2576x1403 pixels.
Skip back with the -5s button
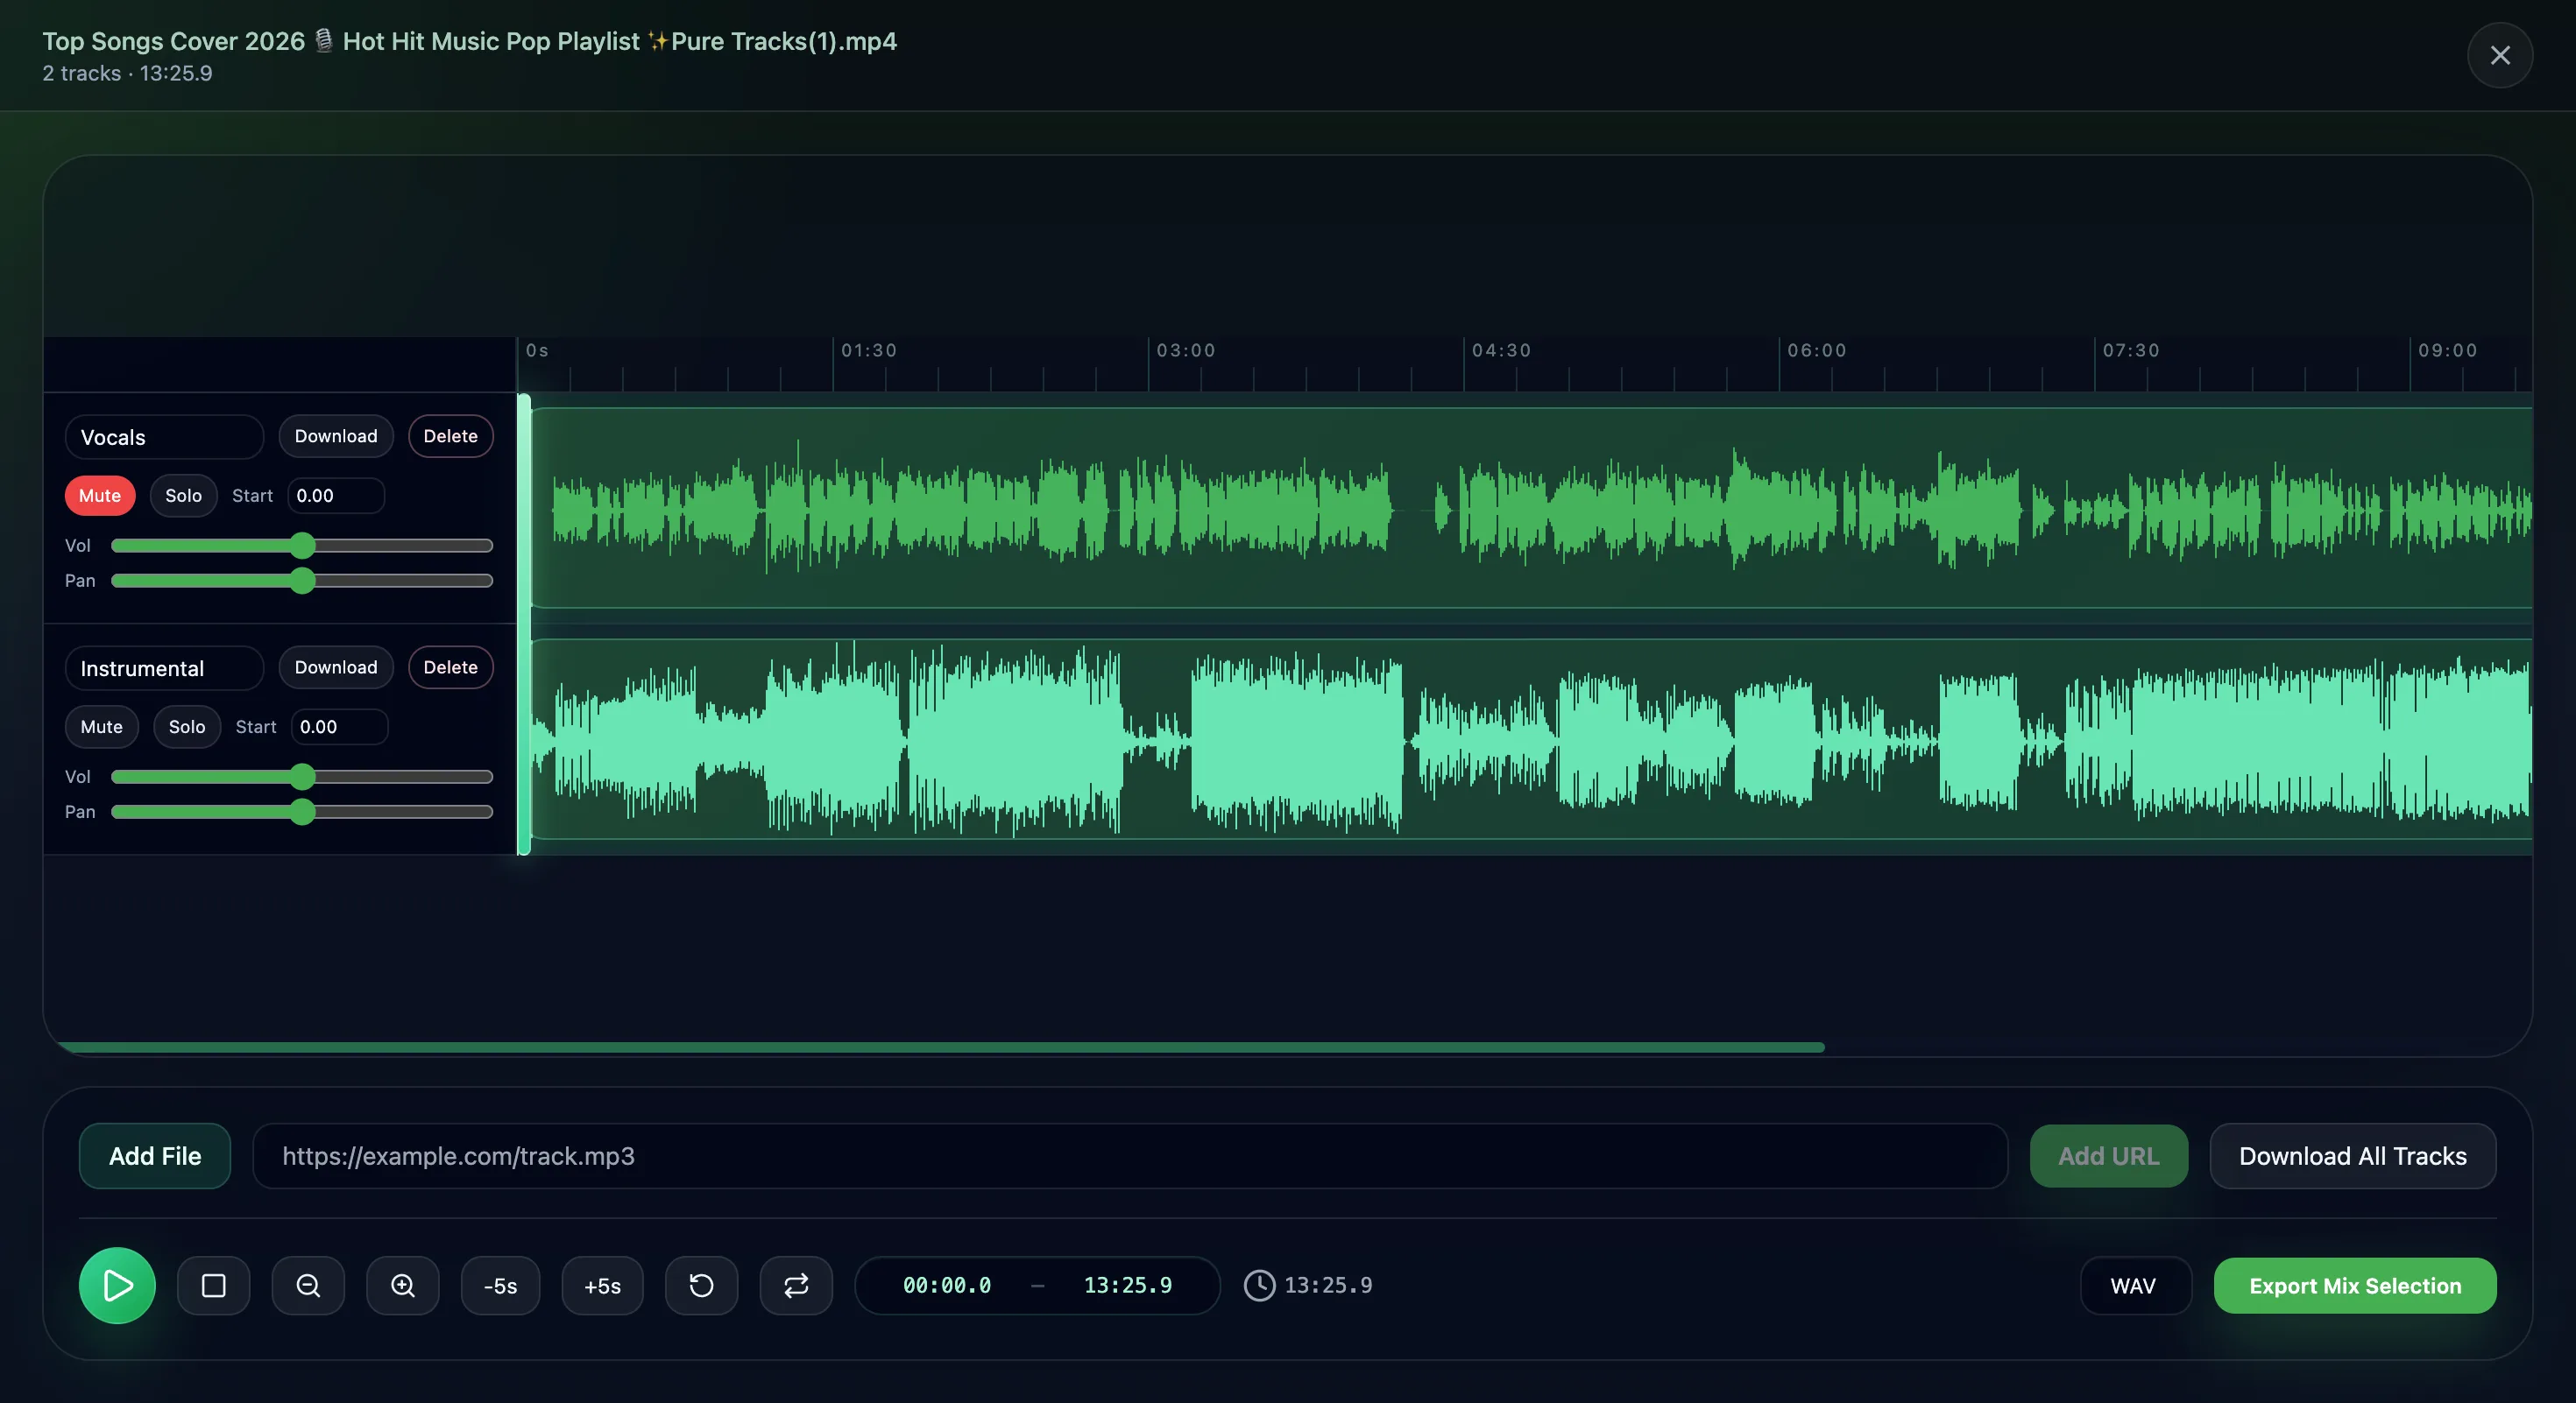point(500,1285)
